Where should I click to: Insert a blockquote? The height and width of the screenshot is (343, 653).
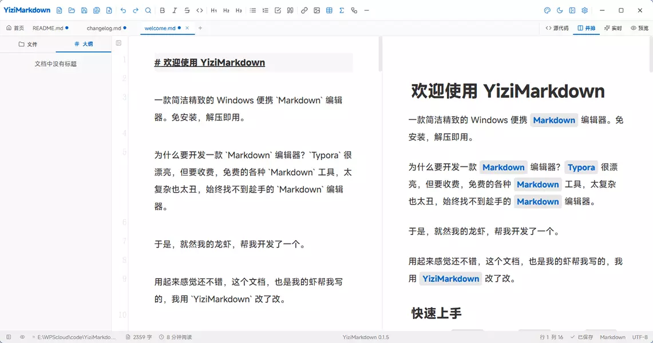point(290,10)
